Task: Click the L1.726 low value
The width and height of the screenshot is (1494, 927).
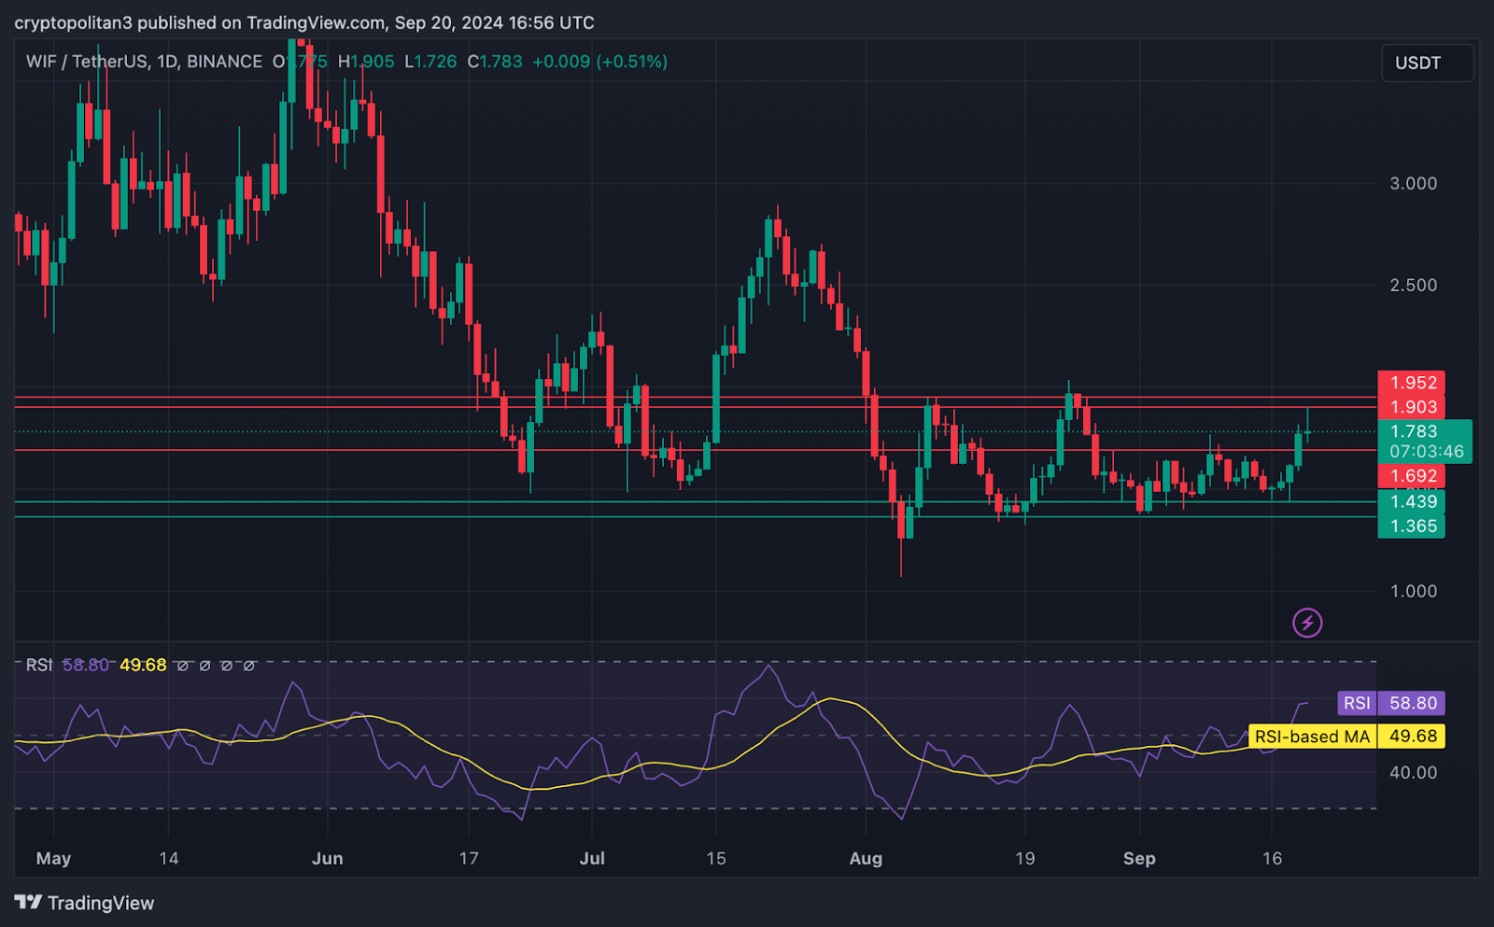Action: [430, 62]
